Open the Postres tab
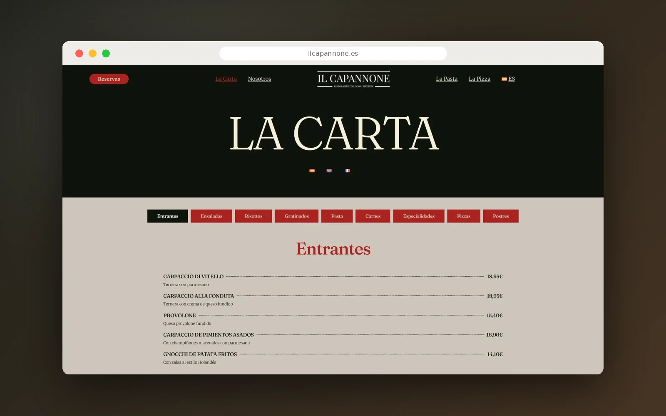The width and height of the screenshot is (666, 416). (x=501, y=216)
